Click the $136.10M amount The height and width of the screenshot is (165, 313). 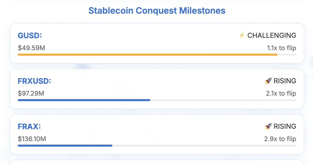pos(32,139)
